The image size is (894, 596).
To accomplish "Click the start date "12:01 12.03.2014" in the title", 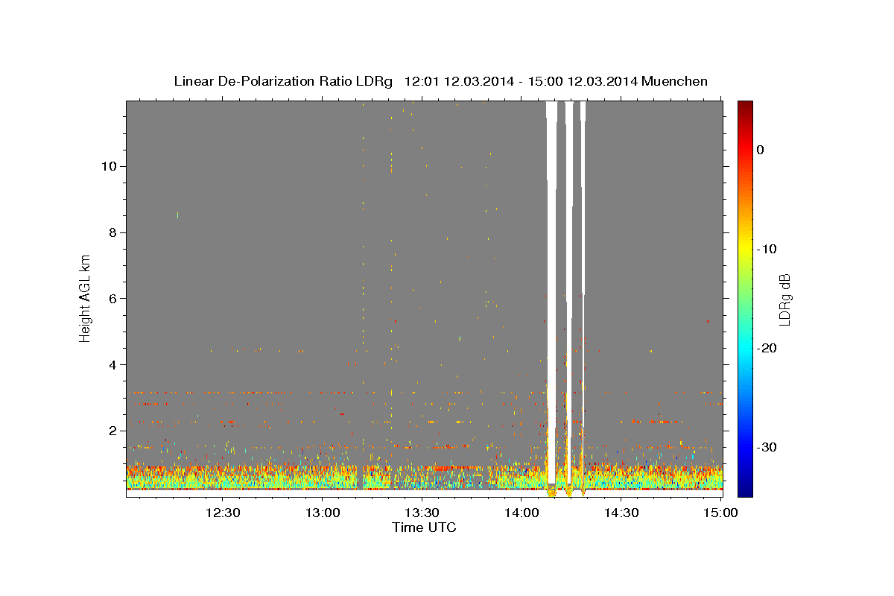I will tap(458, 81).
